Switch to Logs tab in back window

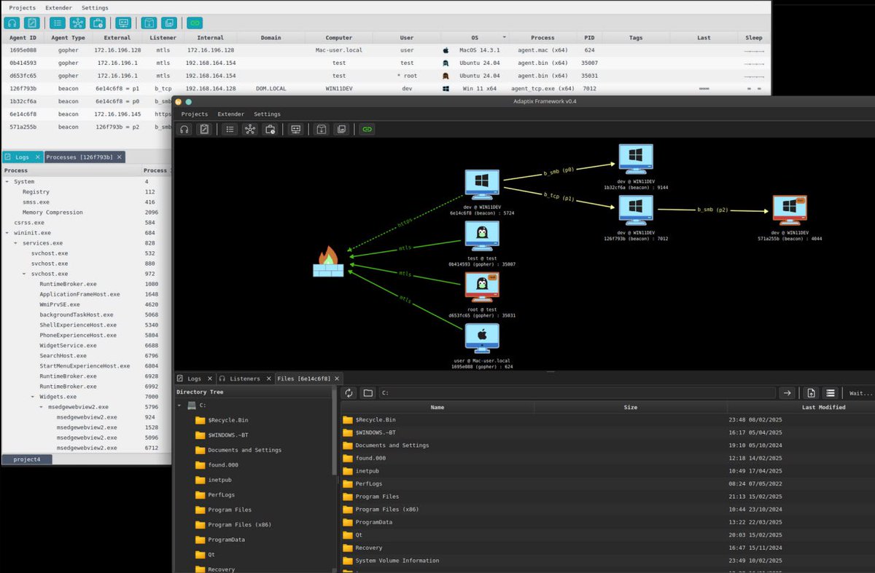coord(21,157)
